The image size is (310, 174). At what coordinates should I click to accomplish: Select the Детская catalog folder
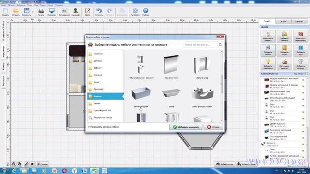point(106,61)
